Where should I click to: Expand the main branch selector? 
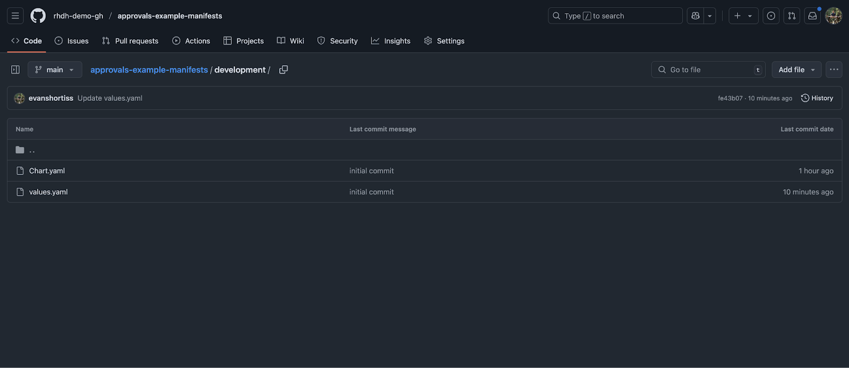point(55,69)
